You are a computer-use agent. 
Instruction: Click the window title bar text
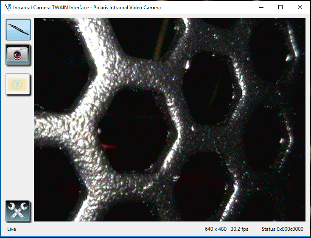(x=86, y=7)
